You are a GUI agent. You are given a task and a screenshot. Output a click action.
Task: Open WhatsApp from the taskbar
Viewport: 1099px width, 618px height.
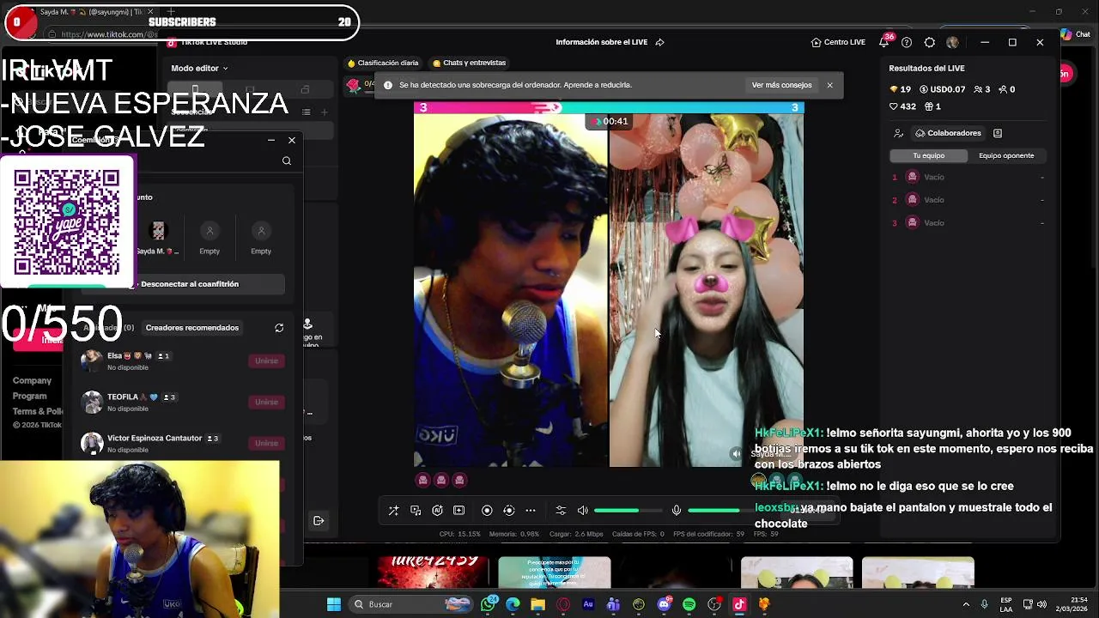point(489,604)
